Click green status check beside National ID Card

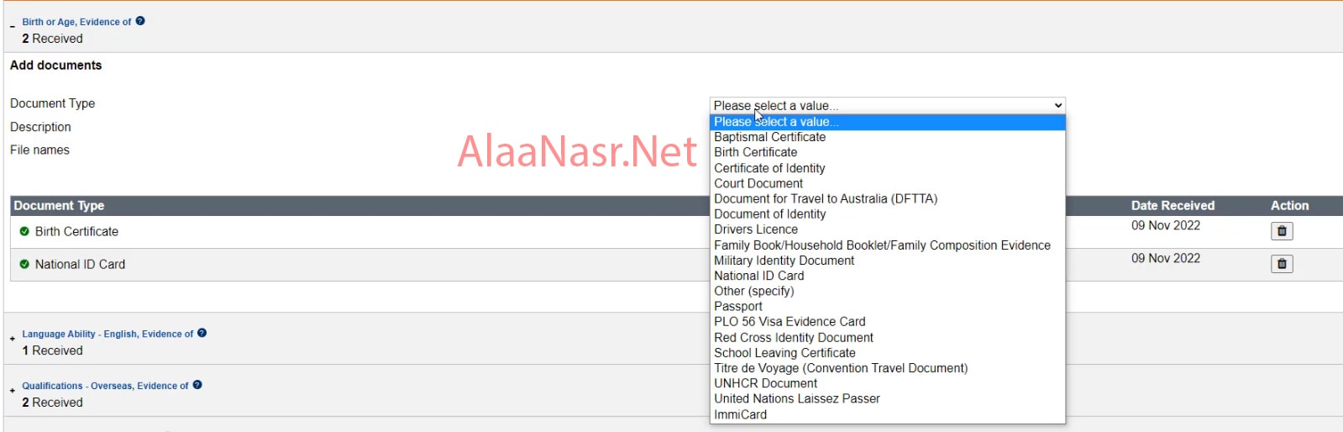click(x=24, y=264)
